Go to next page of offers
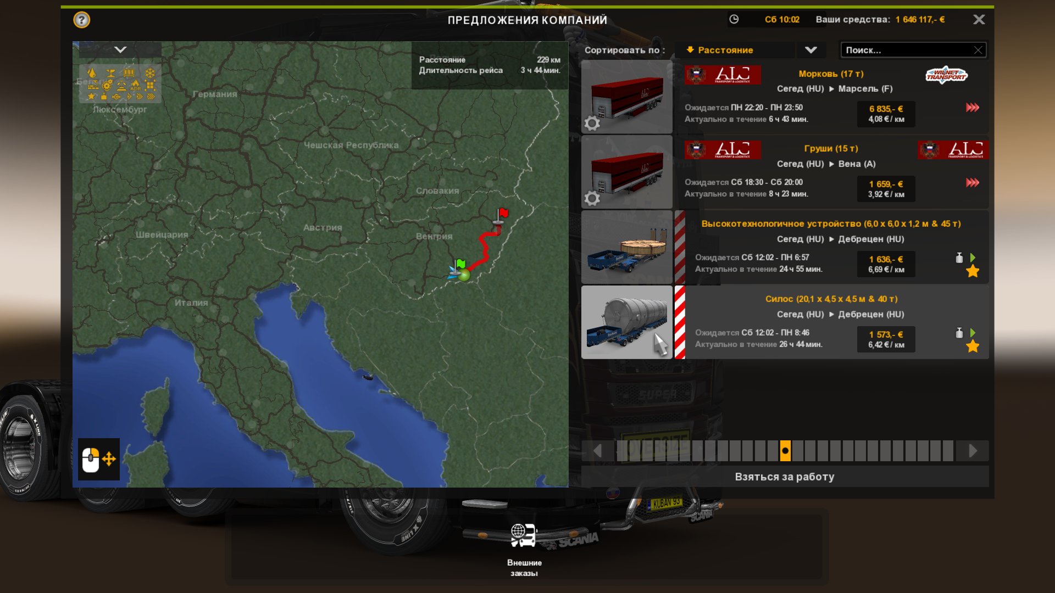The width and height of the screenshot is (1055, 593). coord(973,451)
